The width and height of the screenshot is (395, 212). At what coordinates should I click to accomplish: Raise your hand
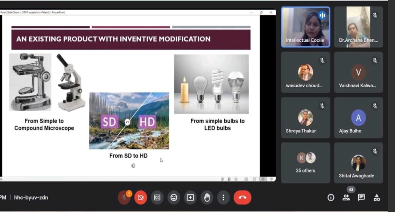(x=207, y=198)
